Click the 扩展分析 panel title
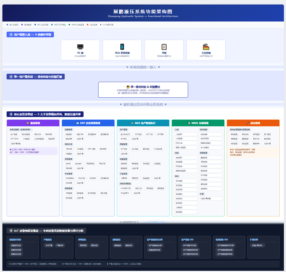This screenshot has height=272, width=286. [x=254, y=240]
